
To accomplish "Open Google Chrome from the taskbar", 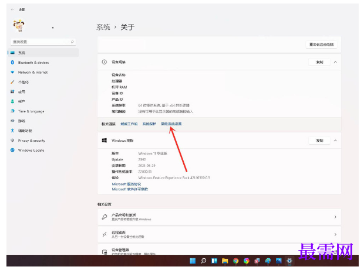I will coord(235,261).
